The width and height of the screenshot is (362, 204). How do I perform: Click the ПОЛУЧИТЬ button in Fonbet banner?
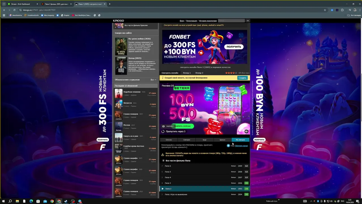click(234, 47)
